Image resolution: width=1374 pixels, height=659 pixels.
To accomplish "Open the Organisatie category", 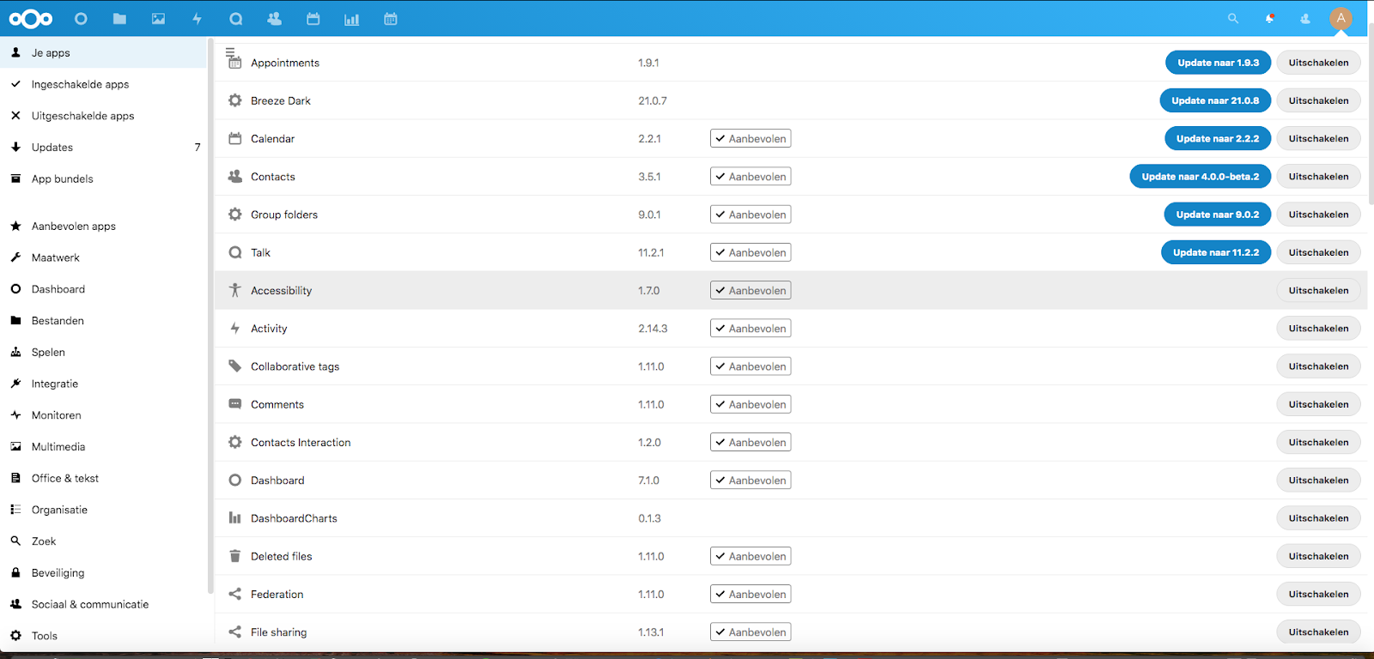I will (x=103, y=510).
